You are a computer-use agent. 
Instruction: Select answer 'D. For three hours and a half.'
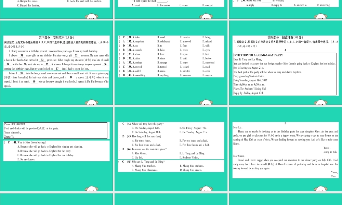tap(195, 145)
